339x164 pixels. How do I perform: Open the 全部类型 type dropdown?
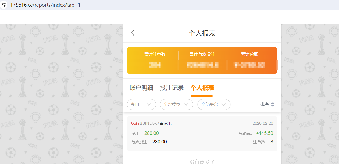point(176,104)
